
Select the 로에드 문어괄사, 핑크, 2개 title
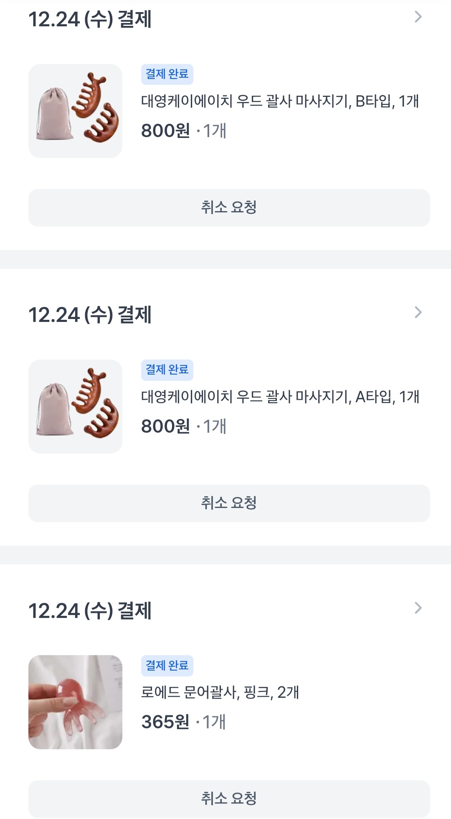coord(220,692)
